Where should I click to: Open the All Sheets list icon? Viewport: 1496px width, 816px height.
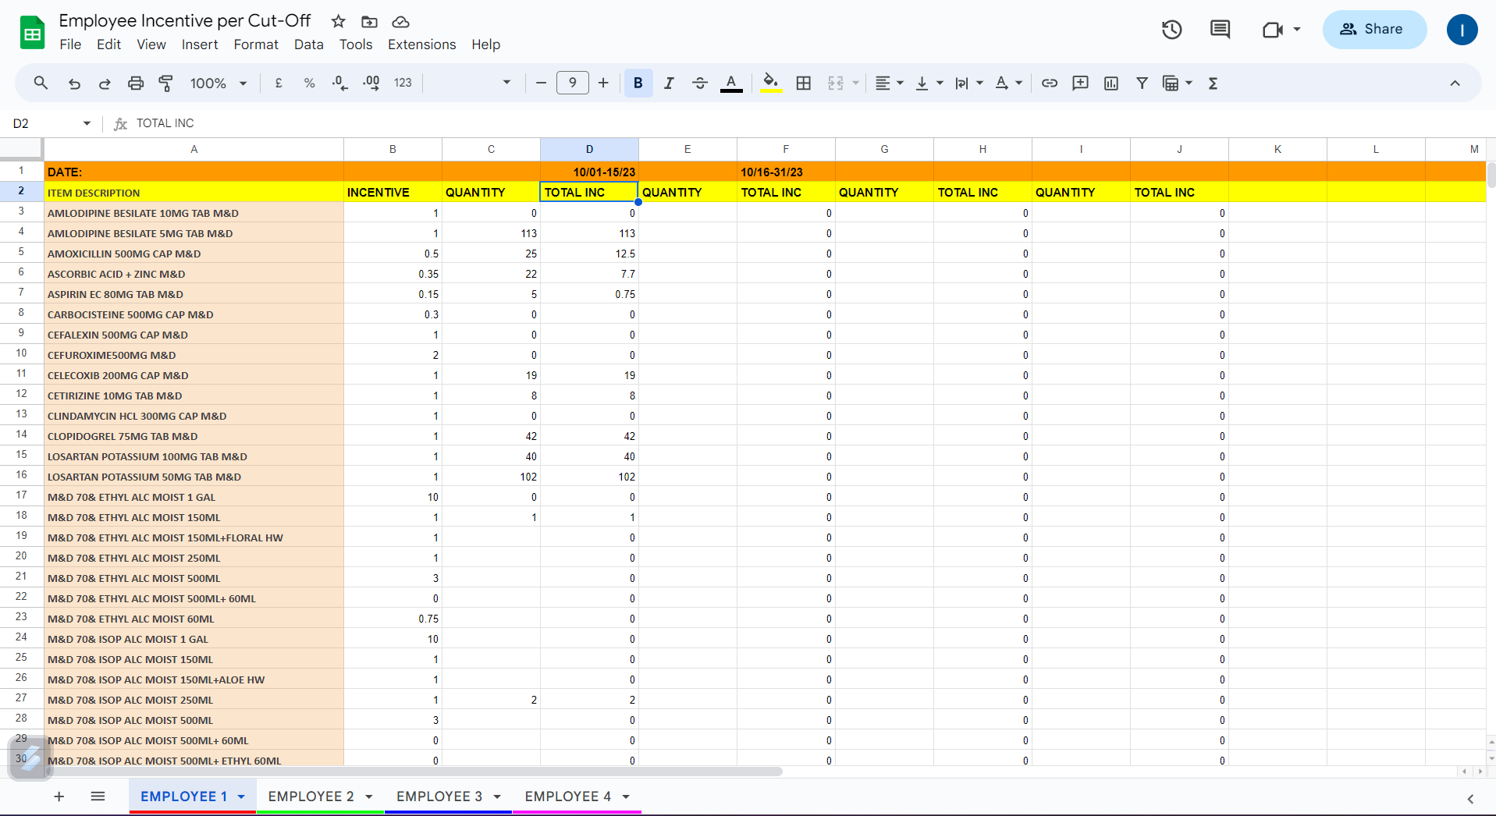(98, 796)
